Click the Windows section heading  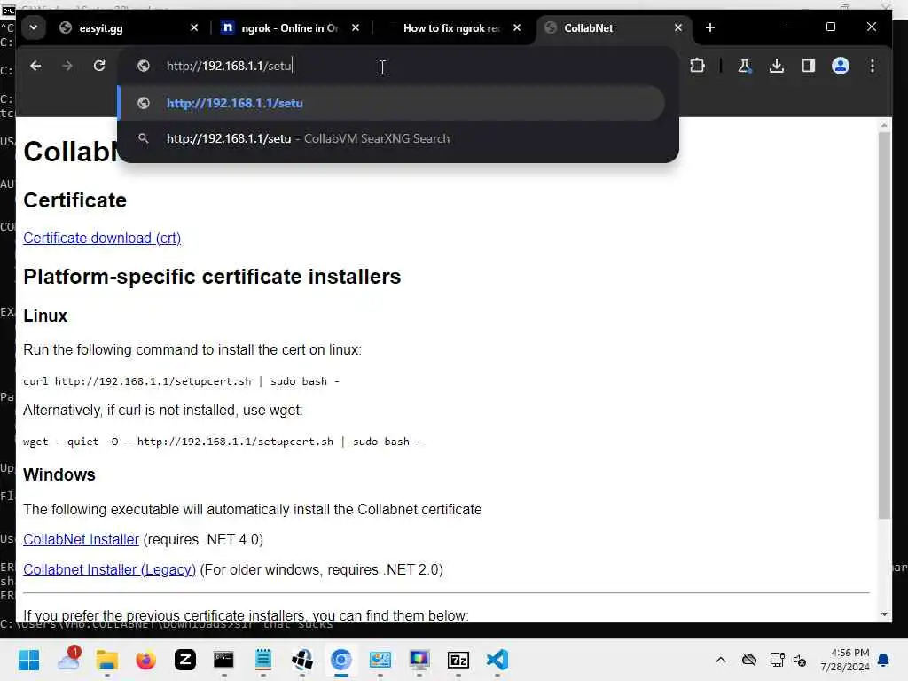tap(59, 475)
